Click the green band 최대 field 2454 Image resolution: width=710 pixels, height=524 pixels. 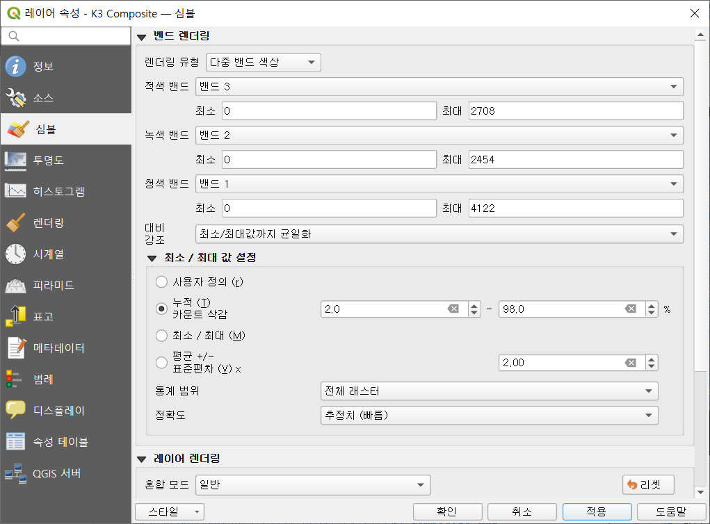pyautogui.click(x=576, y=160)
